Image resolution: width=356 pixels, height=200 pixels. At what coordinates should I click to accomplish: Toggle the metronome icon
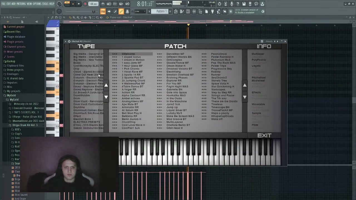coord(103,4)
